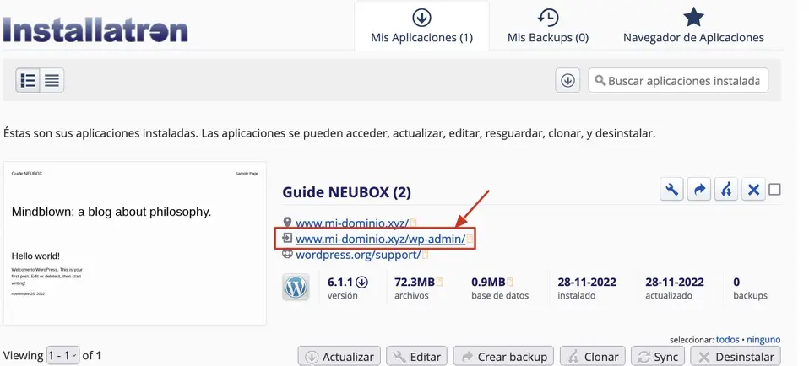The height and width of the screenshot is (366, 809).
Task: Open the Guide NEUBOX site preview thumbnail
Action: click(134, 244)
